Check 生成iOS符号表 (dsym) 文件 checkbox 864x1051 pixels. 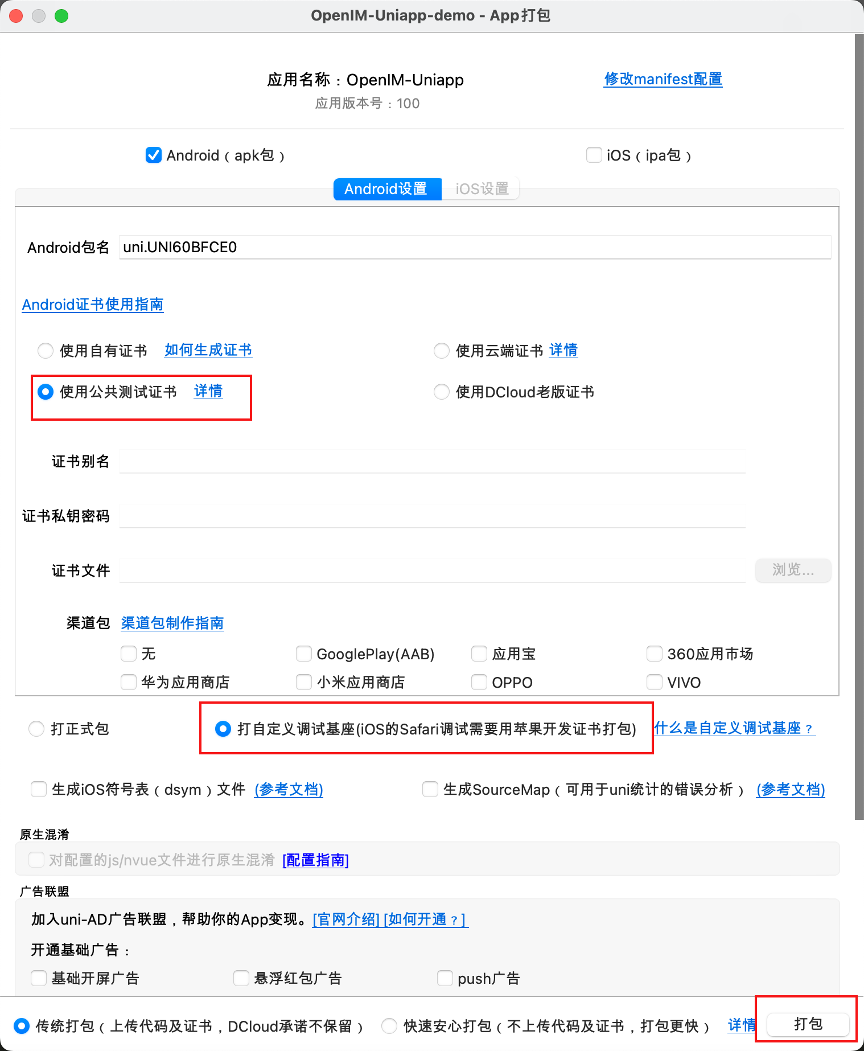39,789
